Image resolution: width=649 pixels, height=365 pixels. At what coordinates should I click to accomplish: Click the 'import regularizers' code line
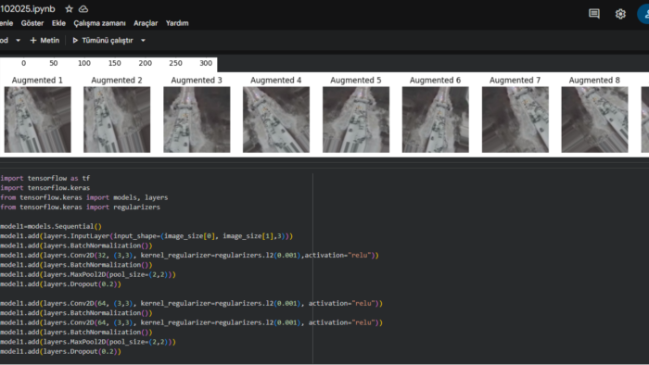click(80, 208)
